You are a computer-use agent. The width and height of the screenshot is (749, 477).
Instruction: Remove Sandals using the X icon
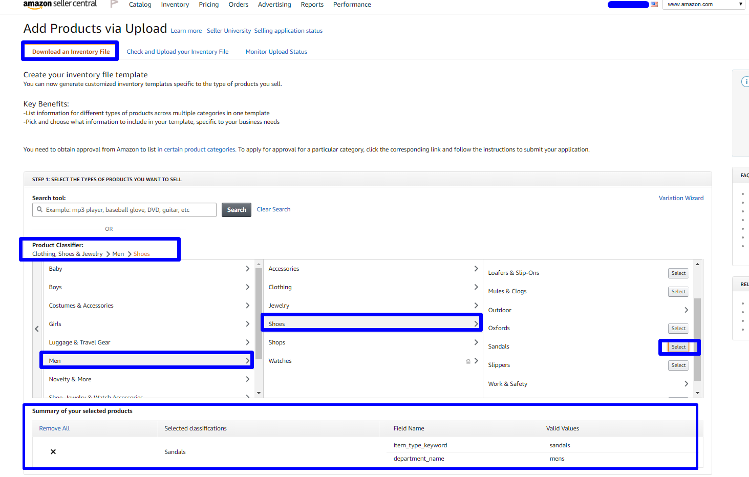click(x=53, y=451)
